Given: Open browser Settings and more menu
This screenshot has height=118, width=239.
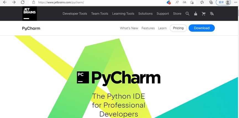Looking at the screenshot, I should [x=235, y=2].
